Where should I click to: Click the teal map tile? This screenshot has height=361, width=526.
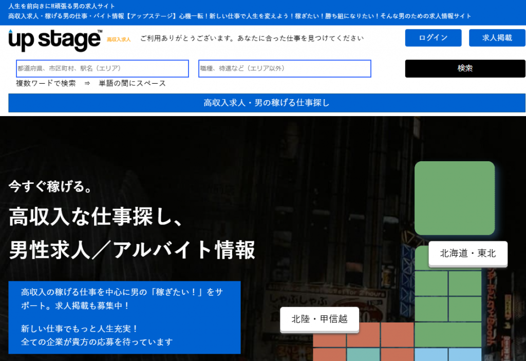(363, 354)
